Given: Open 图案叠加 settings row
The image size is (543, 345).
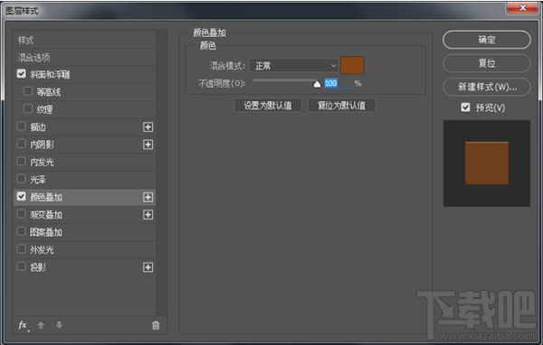Looking at the screenshot, I should [84, 232].
